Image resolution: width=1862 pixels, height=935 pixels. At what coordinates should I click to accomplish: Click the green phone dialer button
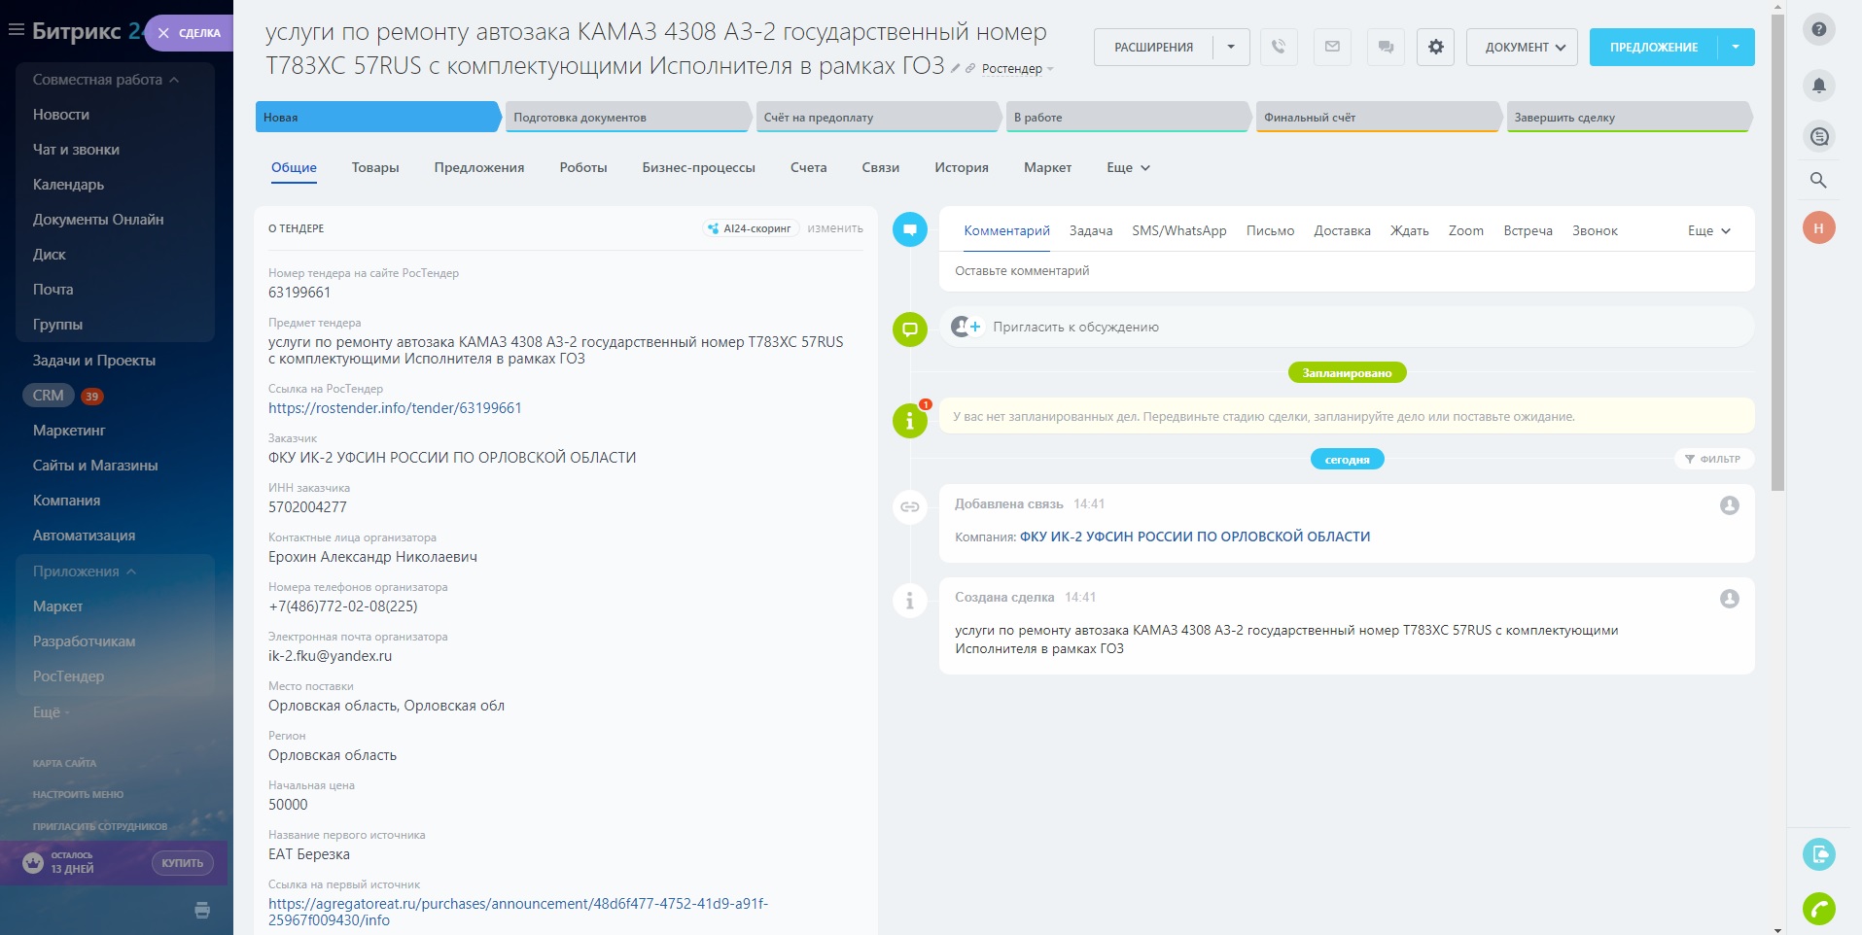pyautogui.click(x=1819, y=909)
